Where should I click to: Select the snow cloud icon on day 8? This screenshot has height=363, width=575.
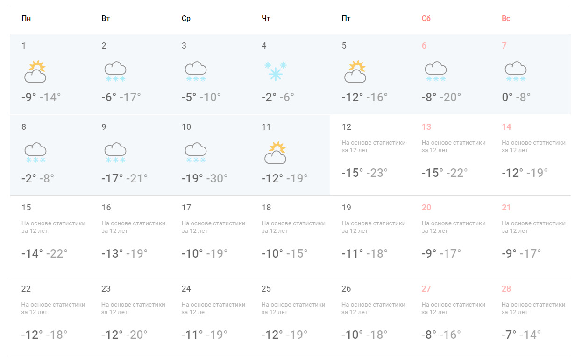[35, 153]
